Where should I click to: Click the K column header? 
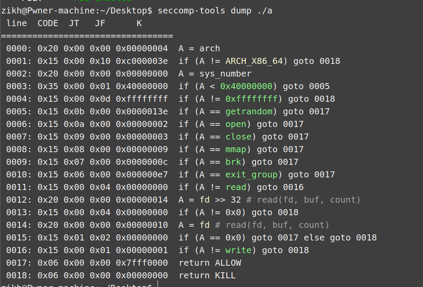coord(139,23)
